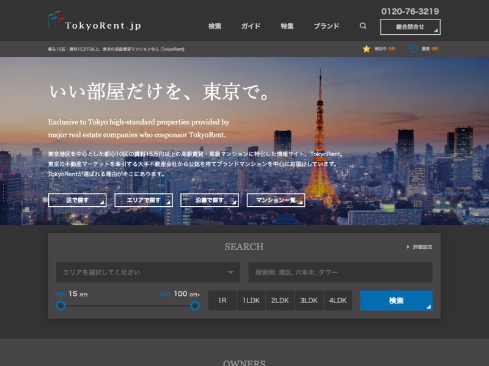Click the yellow star favorites icon

[x=367, y=49]
